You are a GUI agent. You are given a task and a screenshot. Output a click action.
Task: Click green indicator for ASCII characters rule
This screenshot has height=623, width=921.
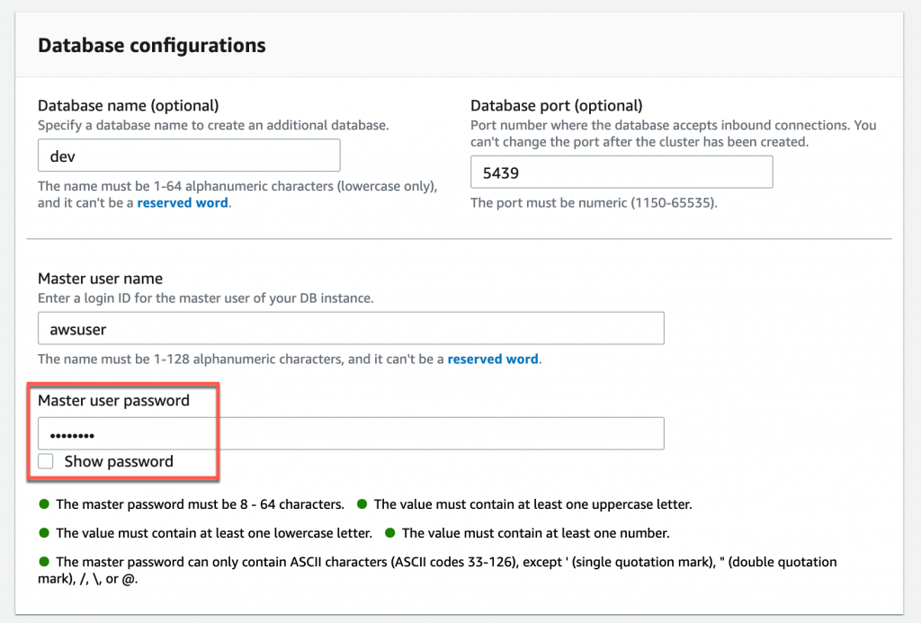click(43, 562)
